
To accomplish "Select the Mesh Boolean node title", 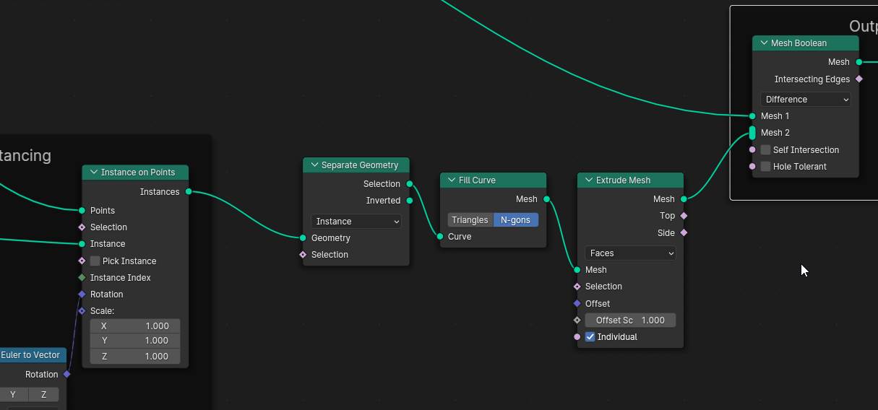I will (799, 43).
